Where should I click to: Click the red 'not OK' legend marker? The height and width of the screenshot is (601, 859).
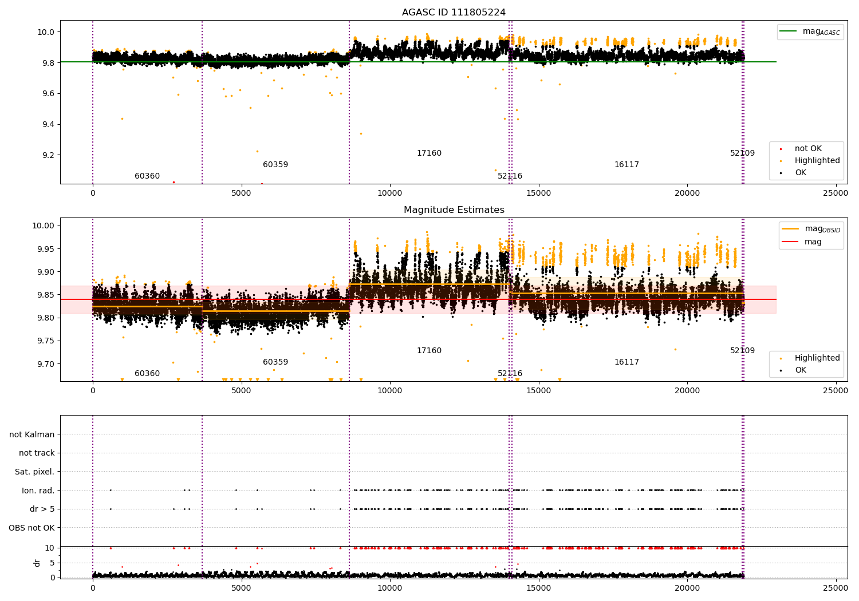pos(781,149)
